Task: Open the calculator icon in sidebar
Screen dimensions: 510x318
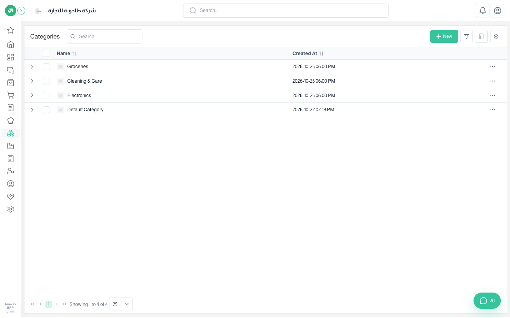Action: pyautogui.click(x=11, y=159)
